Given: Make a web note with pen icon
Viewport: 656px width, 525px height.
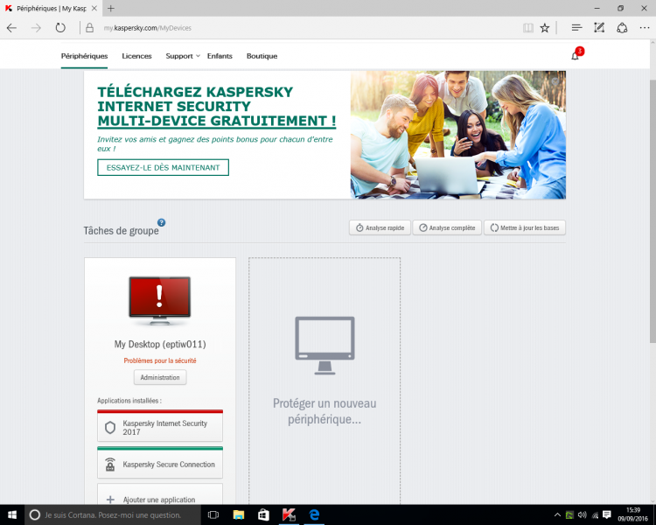Looking at the screenshot, I should click(599, 28).
